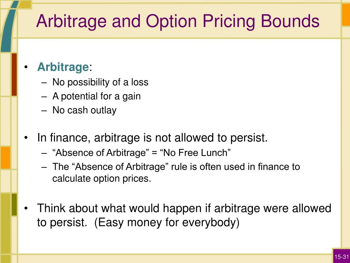
Task: Click the brown rectangle on left border
Action: 14,74
